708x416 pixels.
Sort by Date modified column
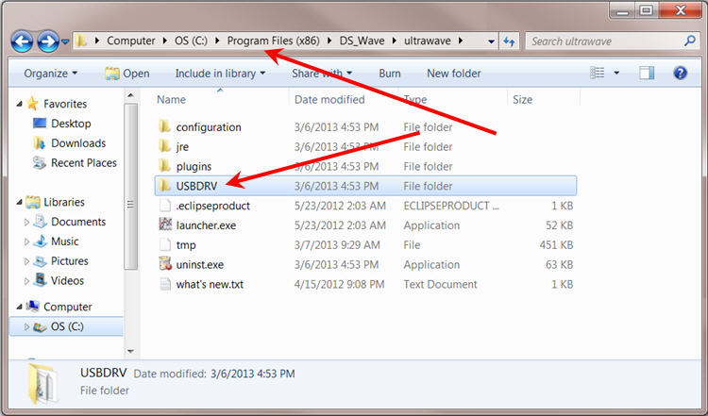pos(329,99)
